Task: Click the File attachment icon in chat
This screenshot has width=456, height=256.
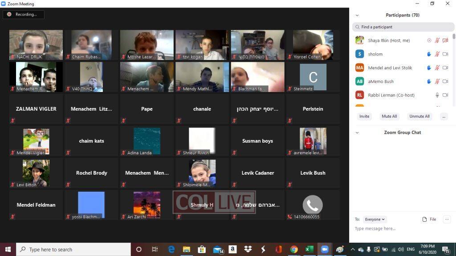Action: pyautogui.click(x=425, y=219)
